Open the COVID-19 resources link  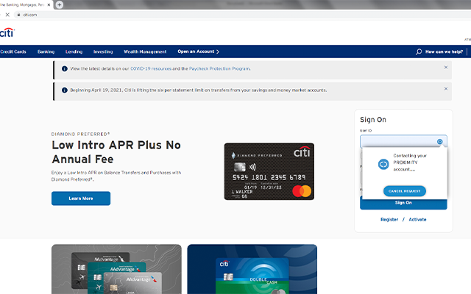(x=151, y=68)
